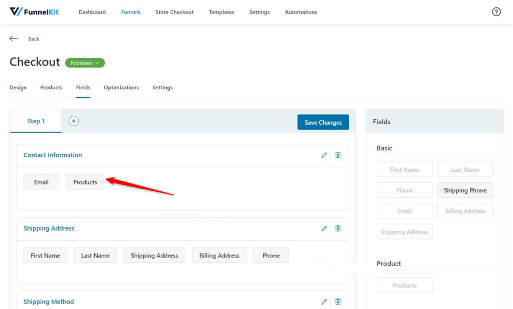Open Funnels in top navigation
Viewport: 513px width, 309px height.
131,12
